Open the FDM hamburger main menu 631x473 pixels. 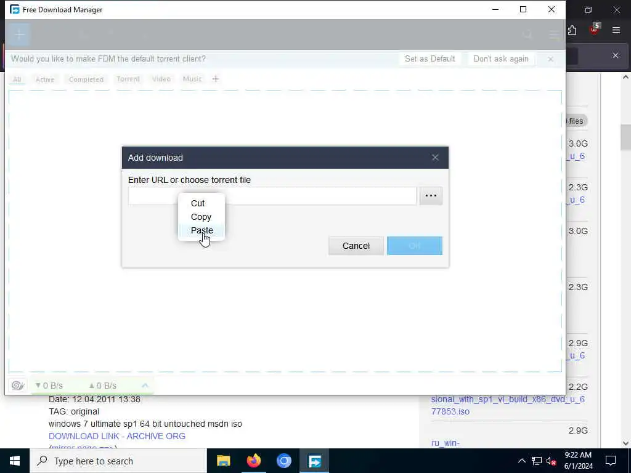554,35
